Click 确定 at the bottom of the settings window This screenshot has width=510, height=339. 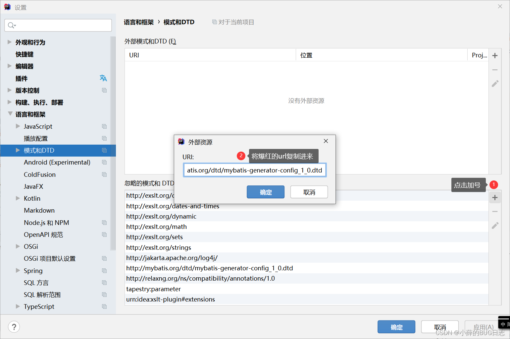[396, 327]
